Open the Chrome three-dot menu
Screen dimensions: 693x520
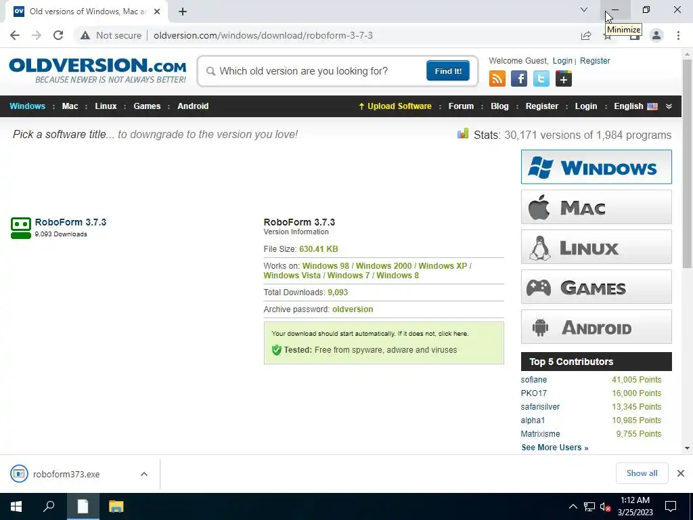[x=678, y=35]
